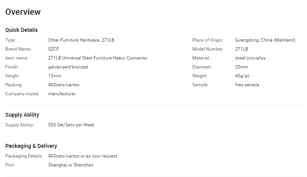Click the free sample text
This screenshot has width=307, height=177.
point(247,85)
